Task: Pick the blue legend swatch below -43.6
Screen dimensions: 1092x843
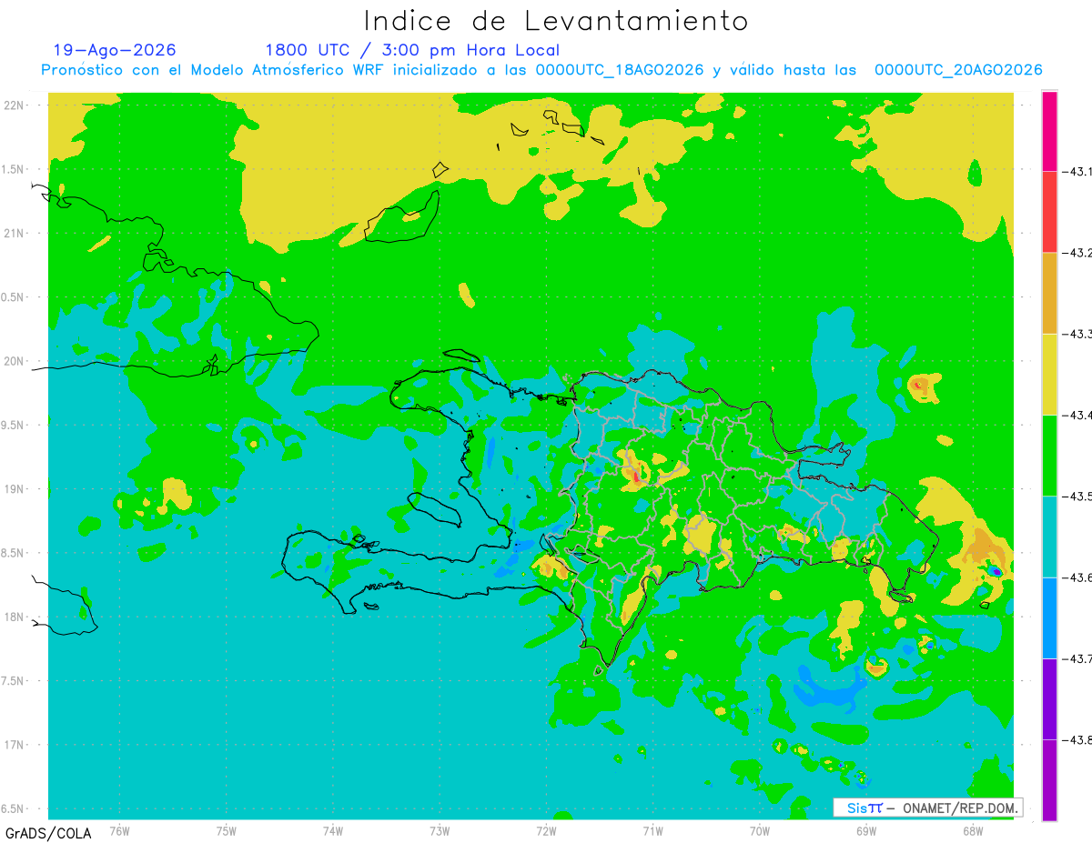Action: pos(1049,617)
